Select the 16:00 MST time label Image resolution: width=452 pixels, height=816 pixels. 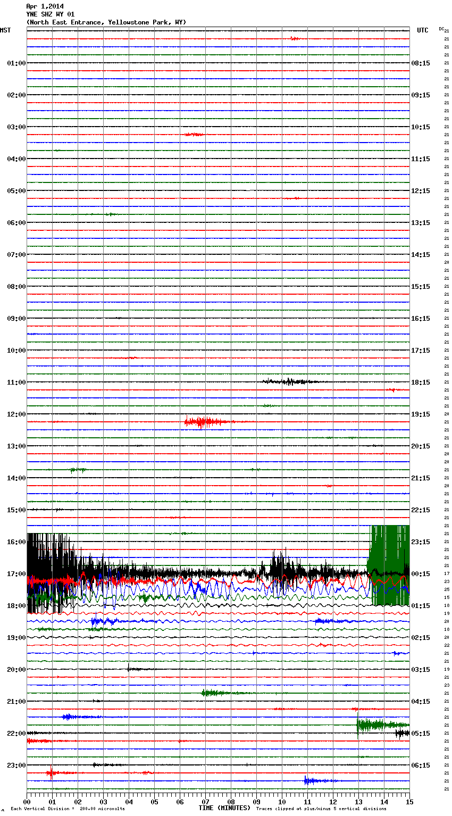click(x=16, y=542)
